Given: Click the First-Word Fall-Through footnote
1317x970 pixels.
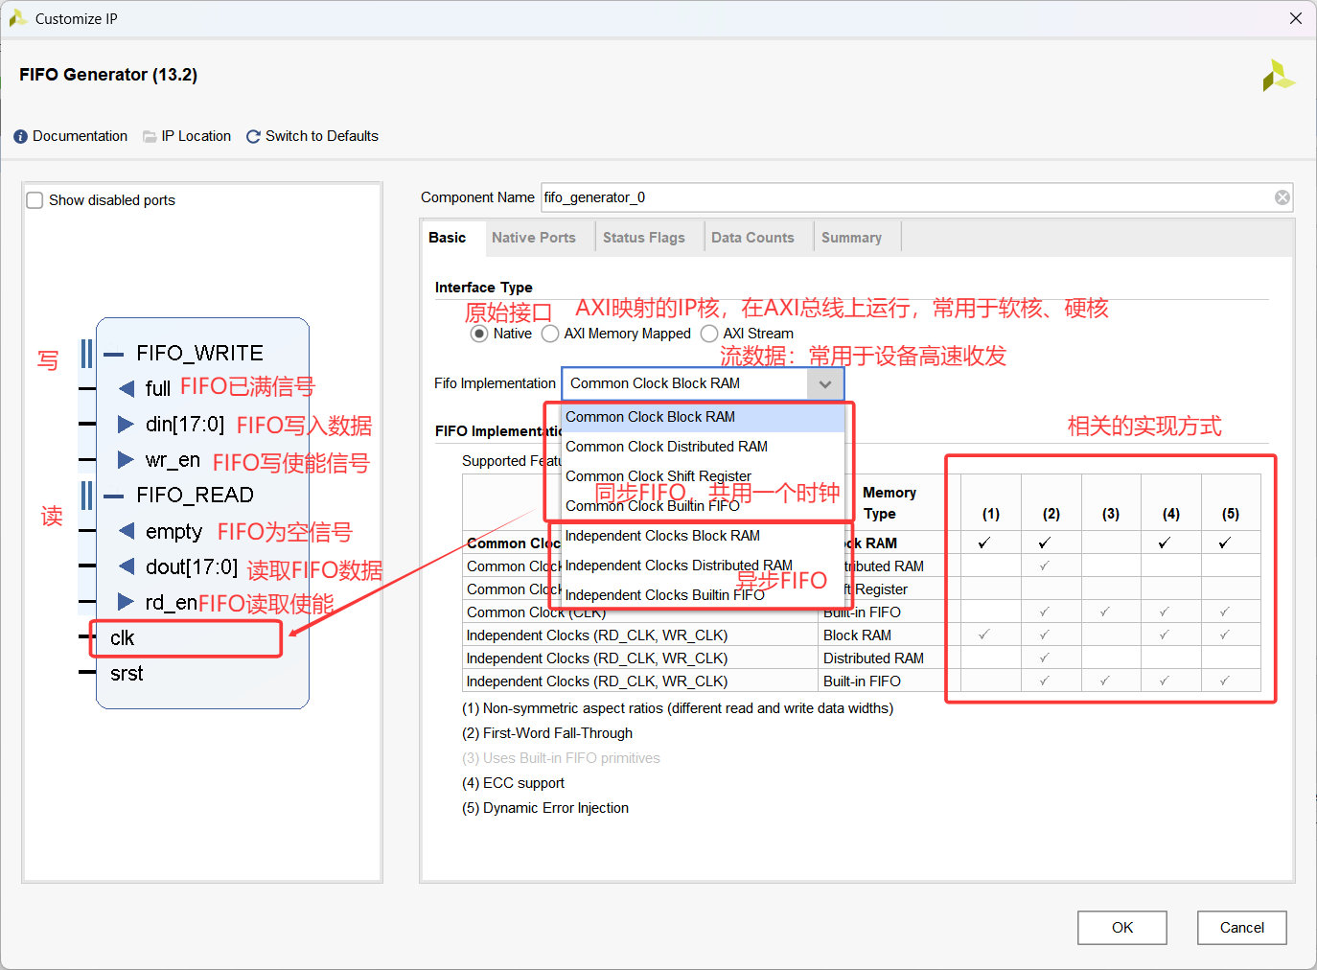Looking at the screenshot, I should (547, 733).
